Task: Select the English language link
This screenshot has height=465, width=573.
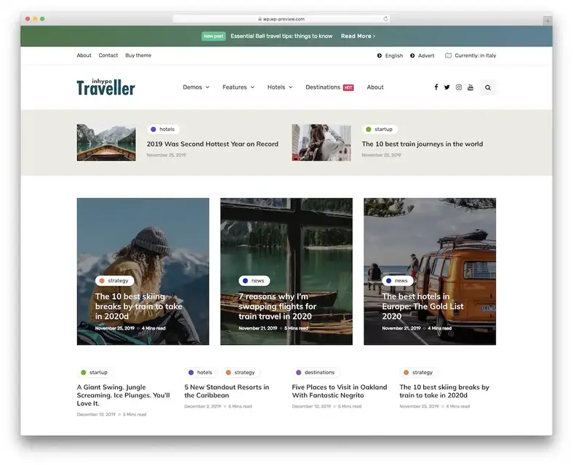Action: [x=394, y=55]
